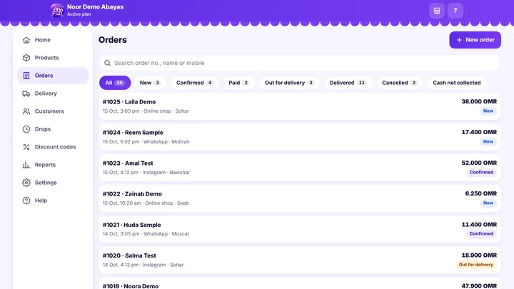Click '15 Oct, 5:02 pm · WhatsApp · Muttrah'

point(146,142)
